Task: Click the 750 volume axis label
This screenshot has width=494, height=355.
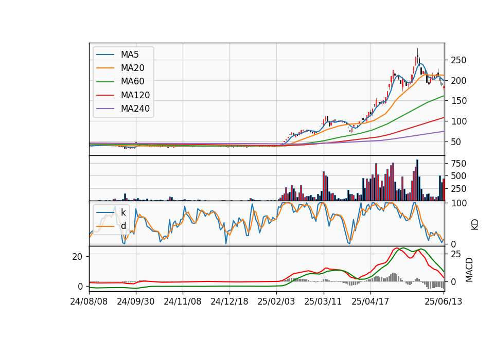Action: [x=458, y=164]
